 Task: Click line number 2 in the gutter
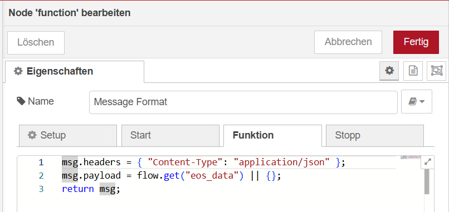pos(41,176)
